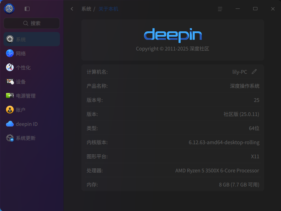Go back with the left arrow
281x211 pixels.
[x=72, y=9]
